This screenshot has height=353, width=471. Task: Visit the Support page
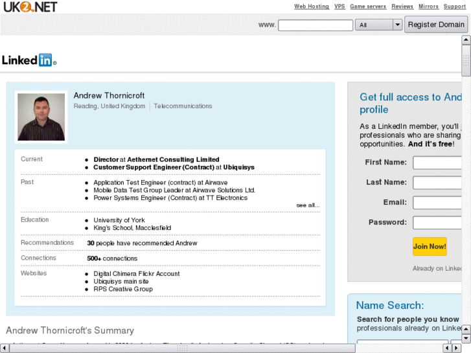[454, 6]
